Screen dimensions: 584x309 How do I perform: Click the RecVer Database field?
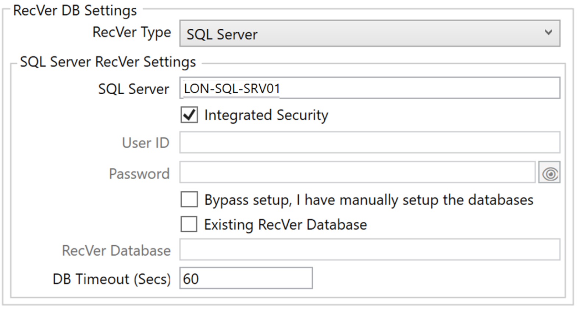(370, 249)
